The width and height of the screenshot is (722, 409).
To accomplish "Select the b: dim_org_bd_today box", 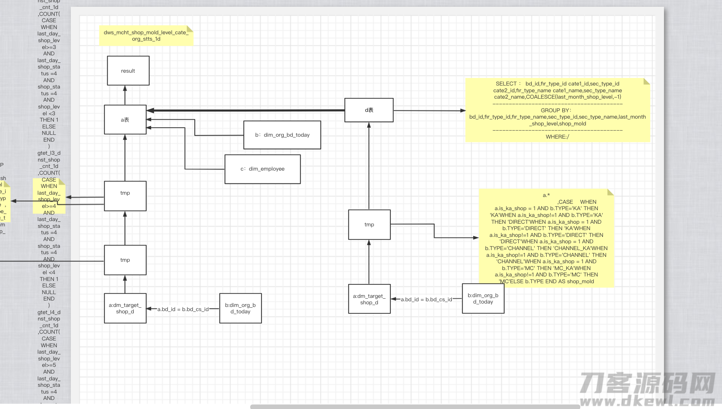I will click(282, 135).
